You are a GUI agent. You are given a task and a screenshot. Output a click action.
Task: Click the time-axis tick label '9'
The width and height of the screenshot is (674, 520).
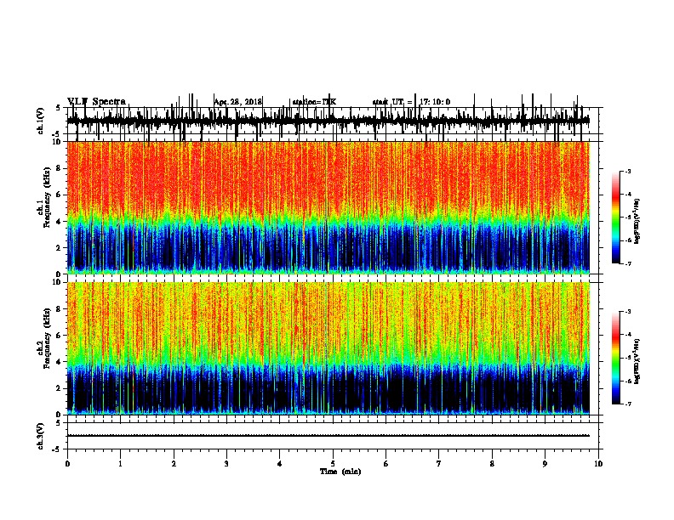pos(545,464)
